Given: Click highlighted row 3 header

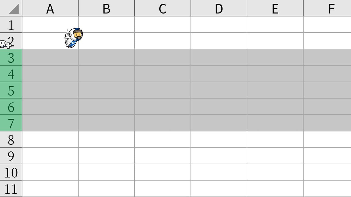Looking at the screenshot, I should tap(11, 57).
